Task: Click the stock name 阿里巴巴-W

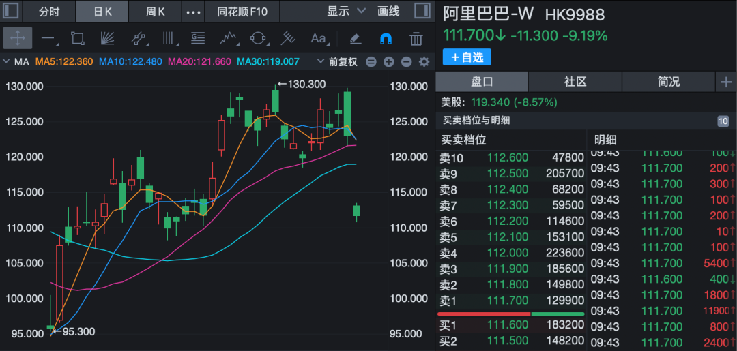Action: [x=489, y=14]
